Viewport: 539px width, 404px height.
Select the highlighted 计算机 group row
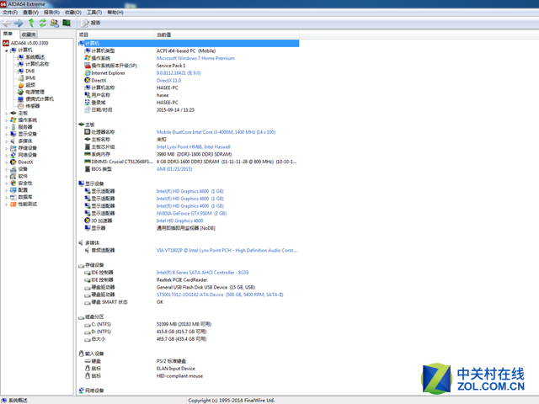pyautogui.click(x=189, y=43)
